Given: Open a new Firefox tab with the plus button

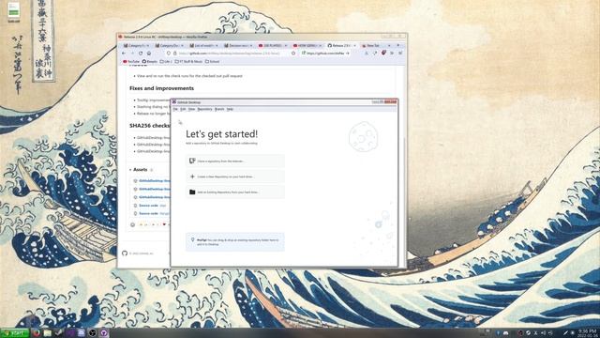Looking at the screenshot, I should tap(397, 45).
